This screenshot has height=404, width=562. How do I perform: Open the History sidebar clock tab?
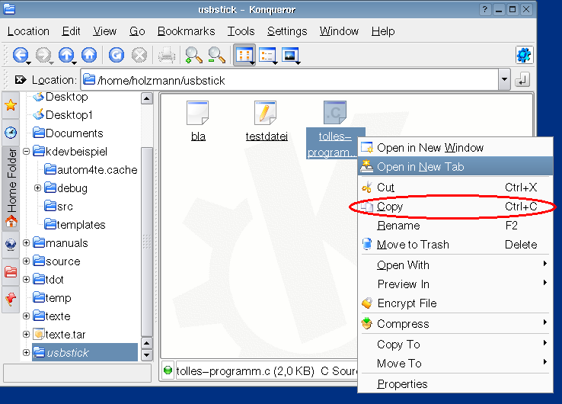click(x=11, y=133)
